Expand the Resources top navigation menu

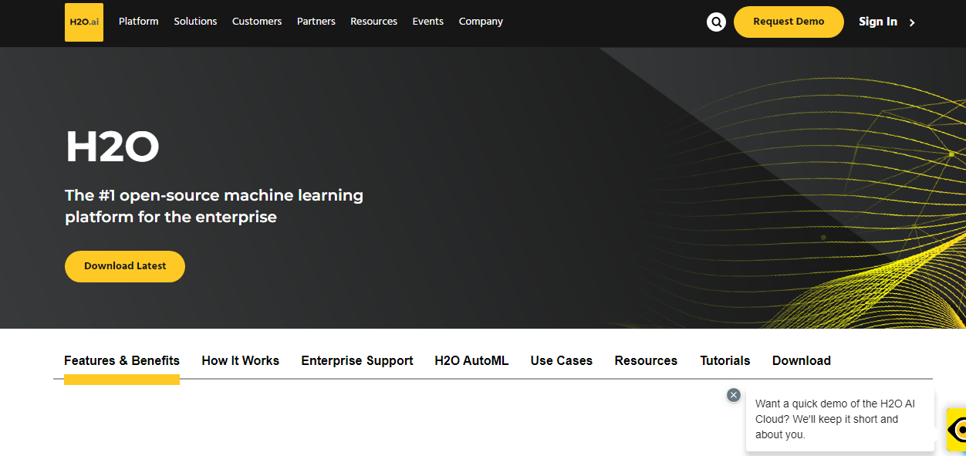(373, 22)
